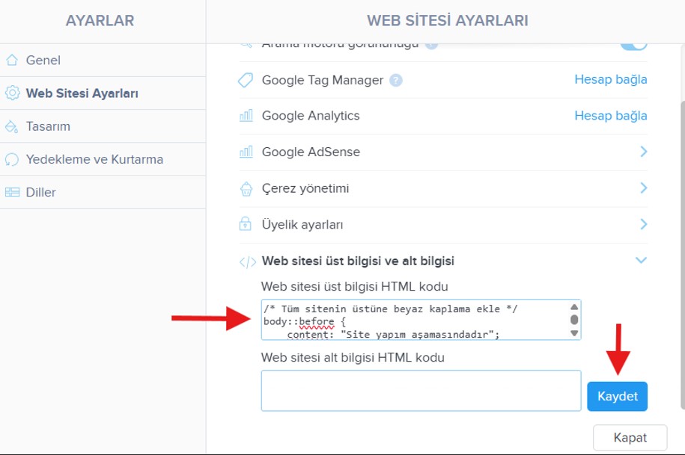The image size is (685, 455).
Task: Click the Google Tag Manager help icon
Action: [x=396, y=80]
